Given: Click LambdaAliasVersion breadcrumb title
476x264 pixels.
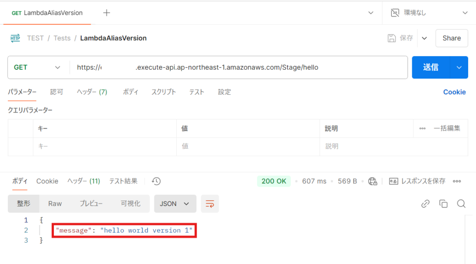Looking at the screenshot, I should 113,38.
